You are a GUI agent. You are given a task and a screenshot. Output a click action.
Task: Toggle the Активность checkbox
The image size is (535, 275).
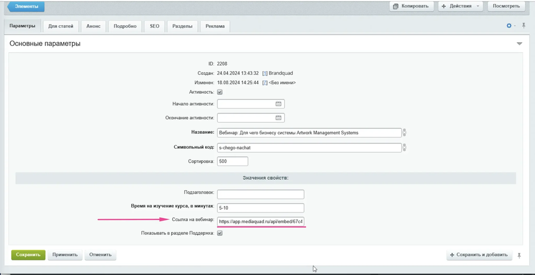point(220,92)
